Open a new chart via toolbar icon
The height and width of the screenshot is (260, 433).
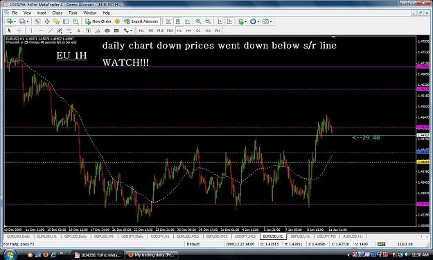(10, 21)
